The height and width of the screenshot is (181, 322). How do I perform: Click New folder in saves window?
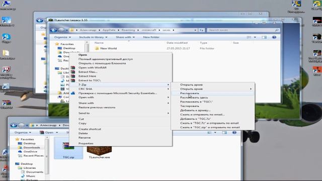pos(151,37)
